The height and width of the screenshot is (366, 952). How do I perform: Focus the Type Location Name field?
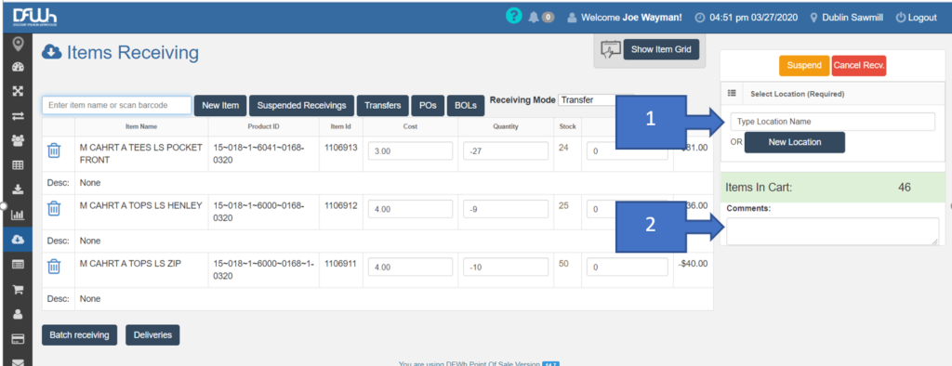(832, 122)
